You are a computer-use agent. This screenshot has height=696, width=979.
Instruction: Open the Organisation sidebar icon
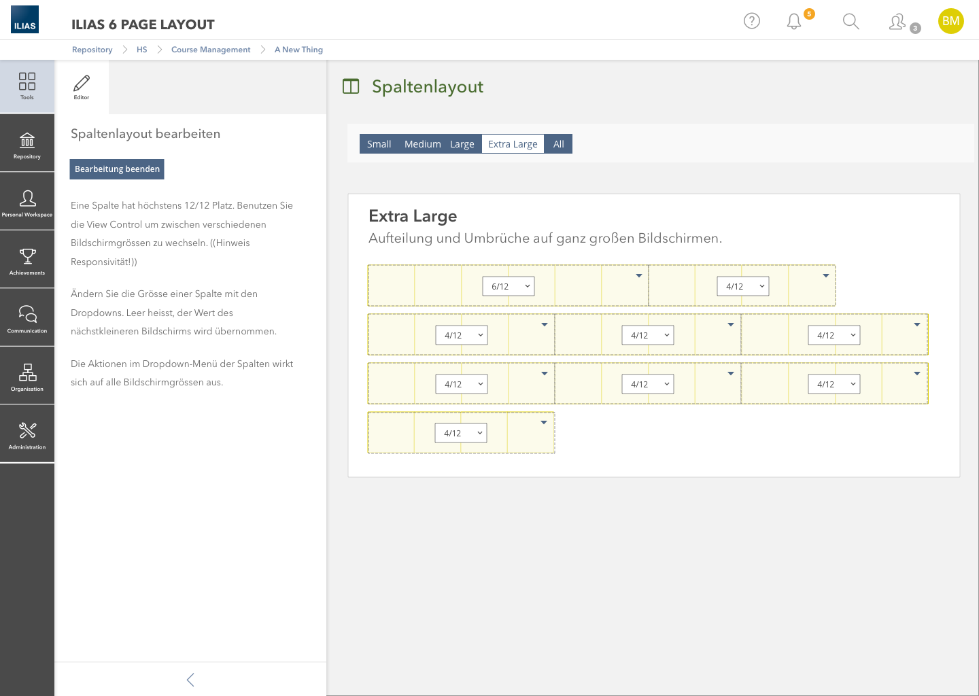(27, 377)
